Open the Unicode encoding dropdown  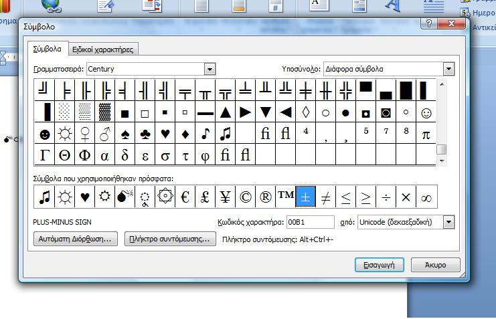pyautogui.click(x=448, y=222)
